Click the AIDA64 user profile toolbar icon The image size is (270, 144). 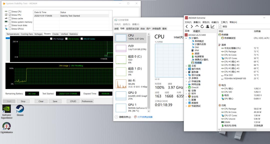(x=207, y=26)
